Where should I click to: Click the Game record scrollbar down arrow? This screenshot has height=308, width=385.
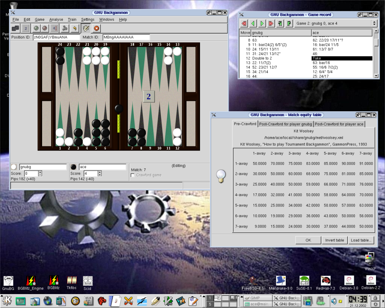(x=376, y=76)
